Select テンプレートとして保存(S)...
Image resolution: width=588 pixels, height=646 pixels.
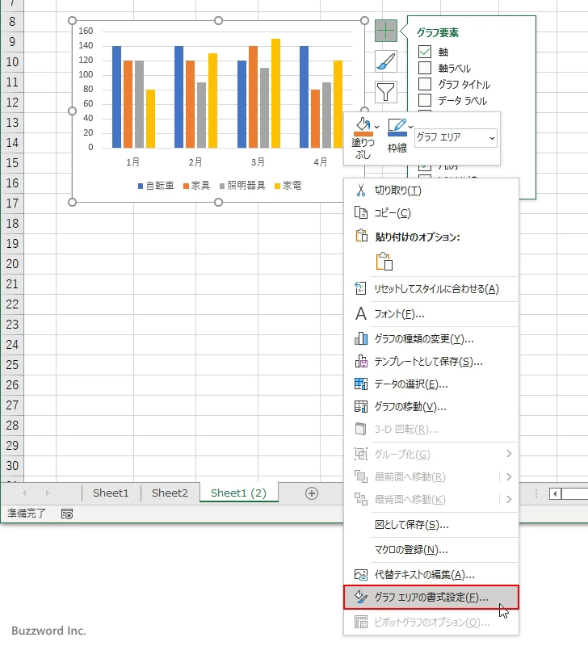click(x=431, y=361)
